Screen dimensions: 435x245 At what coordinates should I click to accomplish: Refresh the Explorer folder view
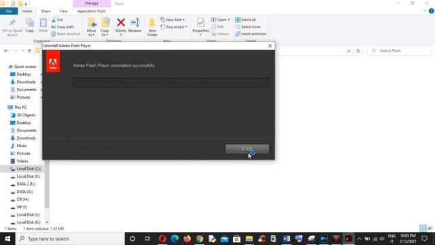pyautogui.click(x=358, y=51)
